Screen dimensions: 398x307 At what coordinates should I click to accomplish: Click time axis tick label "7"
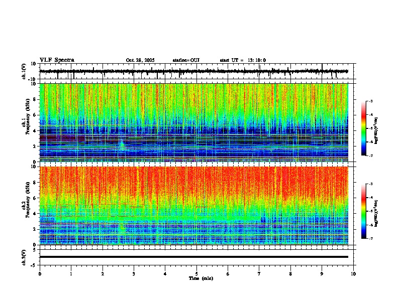click(x=259, y=274)
